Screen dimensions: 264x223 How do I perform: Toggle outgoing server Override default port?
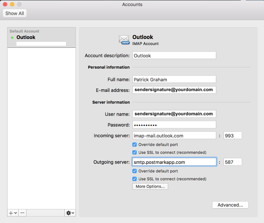(x=134, y=171)
